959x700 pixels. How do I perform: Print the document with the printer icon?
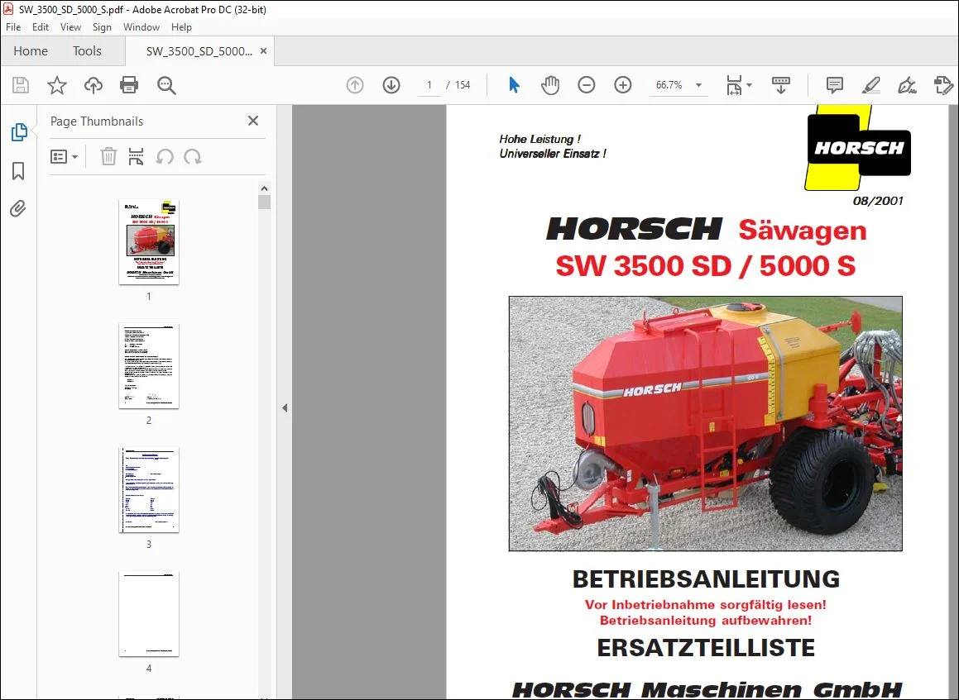click(129, 85)
